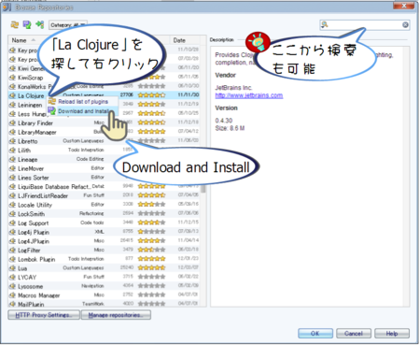The image size is (420, 345).
Task: Click the star rating in the La Clojure row
Action: coord(151,95)
